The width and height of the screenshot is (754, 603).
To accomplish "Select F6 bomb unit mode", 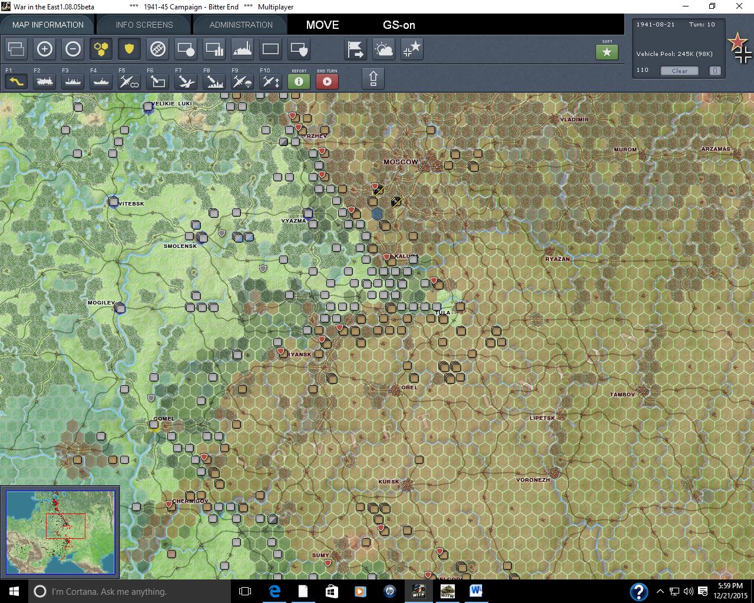I will tap(157, 81).
